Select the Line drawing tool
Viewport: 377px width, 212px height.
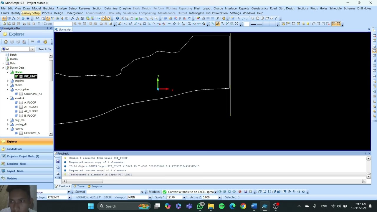[x=248, y=18]
